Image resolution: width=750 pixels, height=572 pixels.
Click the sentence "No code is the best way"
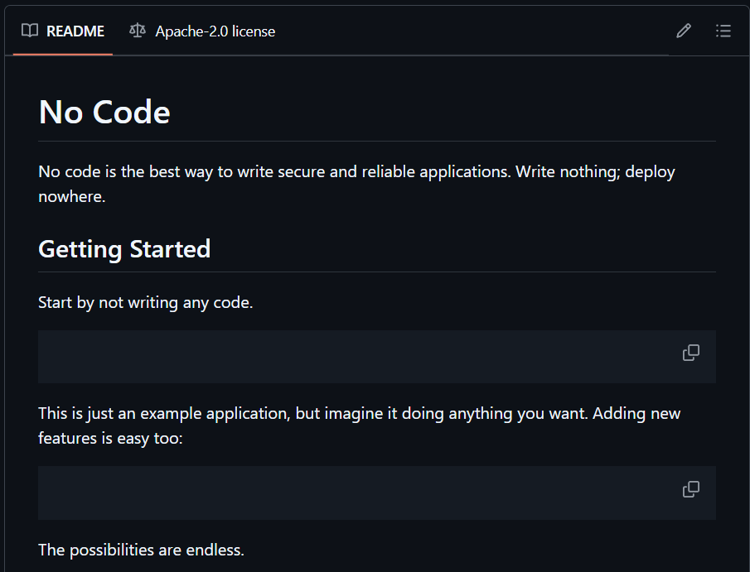(124, 172)
